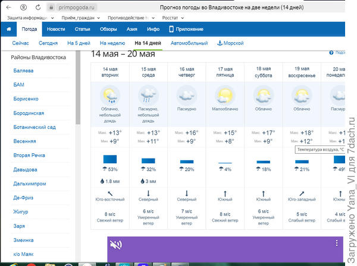Switch to the На 5 дней tab
Screen dimensions: 357x266
(79, 43)
